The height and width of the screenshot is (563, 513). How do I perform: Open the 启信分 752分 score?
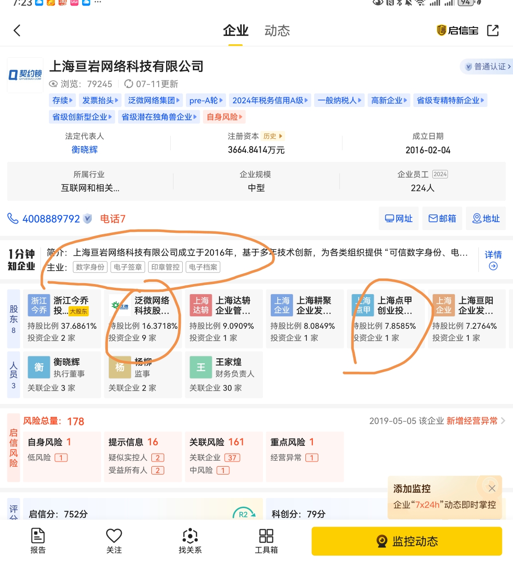58,514
